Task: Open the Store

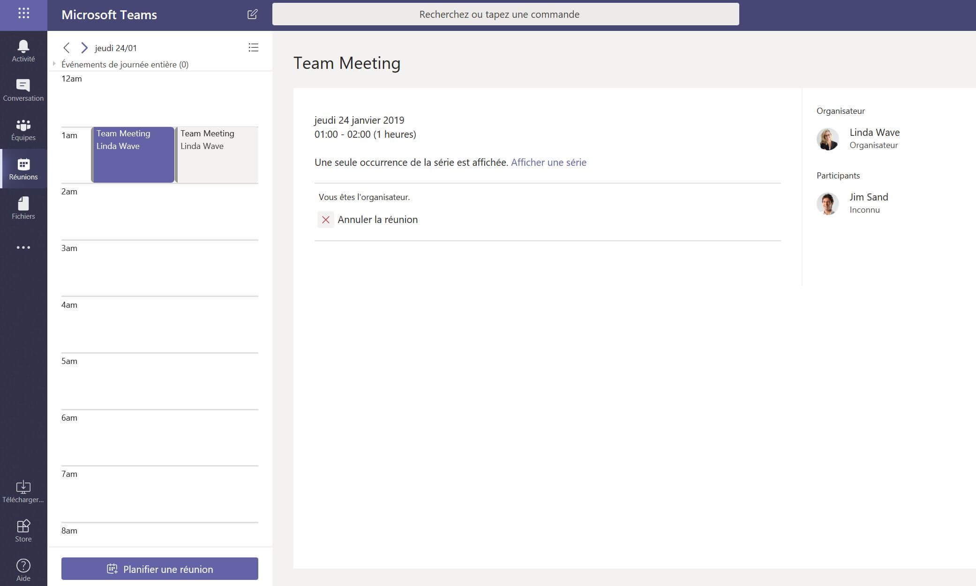Action: click(23, 530)
